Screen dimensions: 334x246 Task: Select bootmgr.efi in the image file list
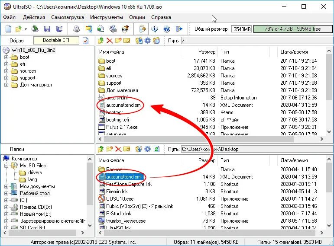(x=117, y=120)
